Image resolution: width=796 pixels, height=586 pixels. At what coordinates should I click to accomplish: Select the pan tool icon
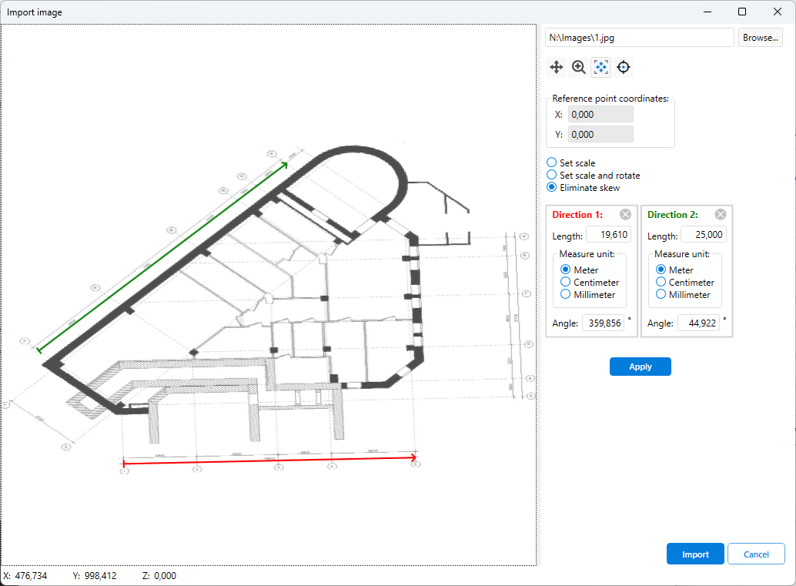pyautogui.click(x=556, y=67)
